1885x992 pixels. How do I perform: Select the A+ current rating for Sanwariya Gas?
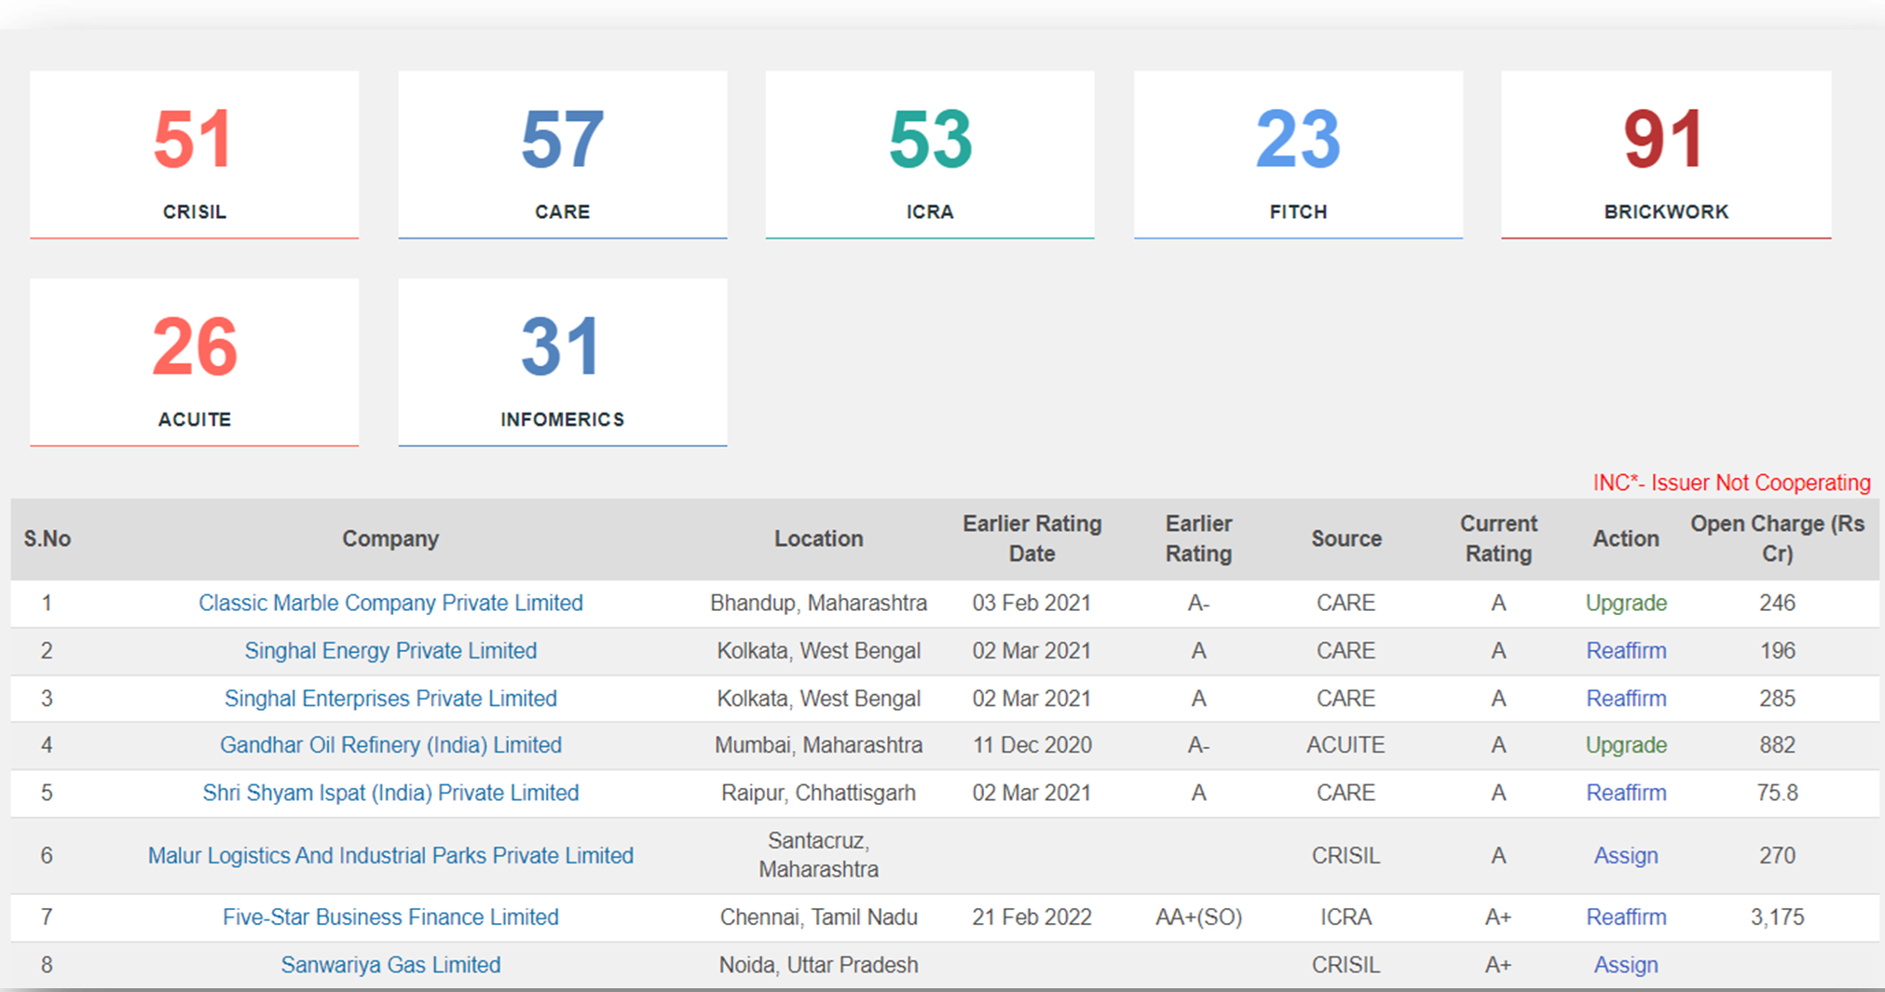(1498, 965)
